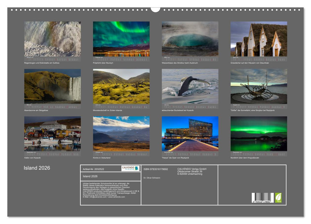Click the author name Dr. Oliver Schwenn
The width and height of the screenshot is (311, 224).
click(152, 178)
